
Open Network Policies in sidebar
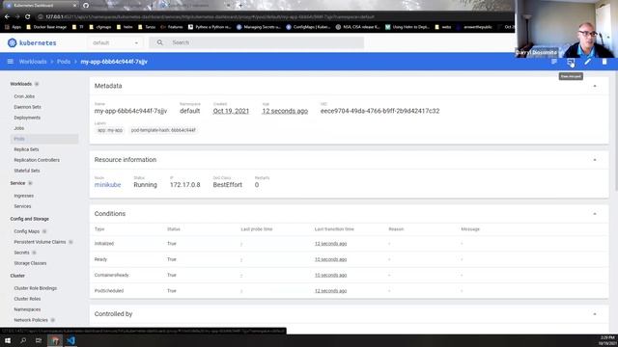point(31,320)
